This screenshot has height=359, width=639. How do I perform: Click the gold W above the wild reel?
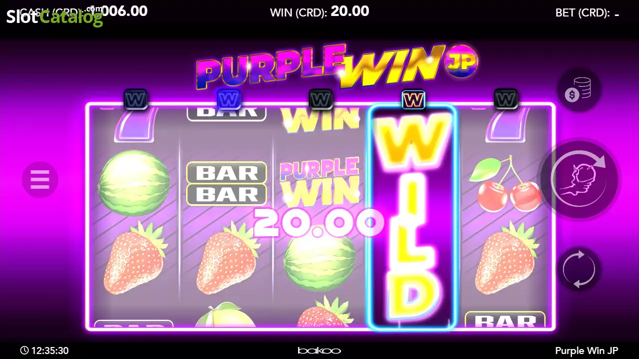click(413, 99)
